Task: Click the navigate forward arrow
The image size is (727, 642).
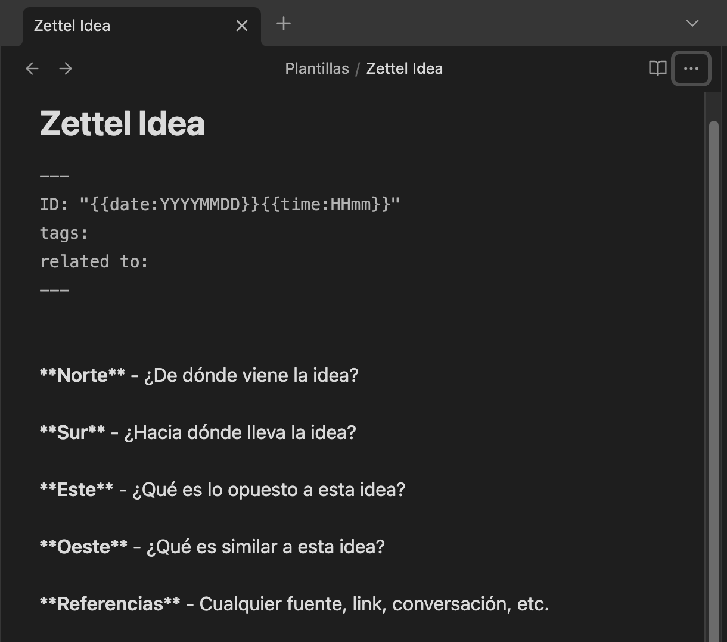Action: (66, 68)
